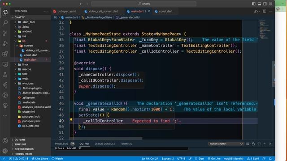Close the bottom panel

click(270, 144)
